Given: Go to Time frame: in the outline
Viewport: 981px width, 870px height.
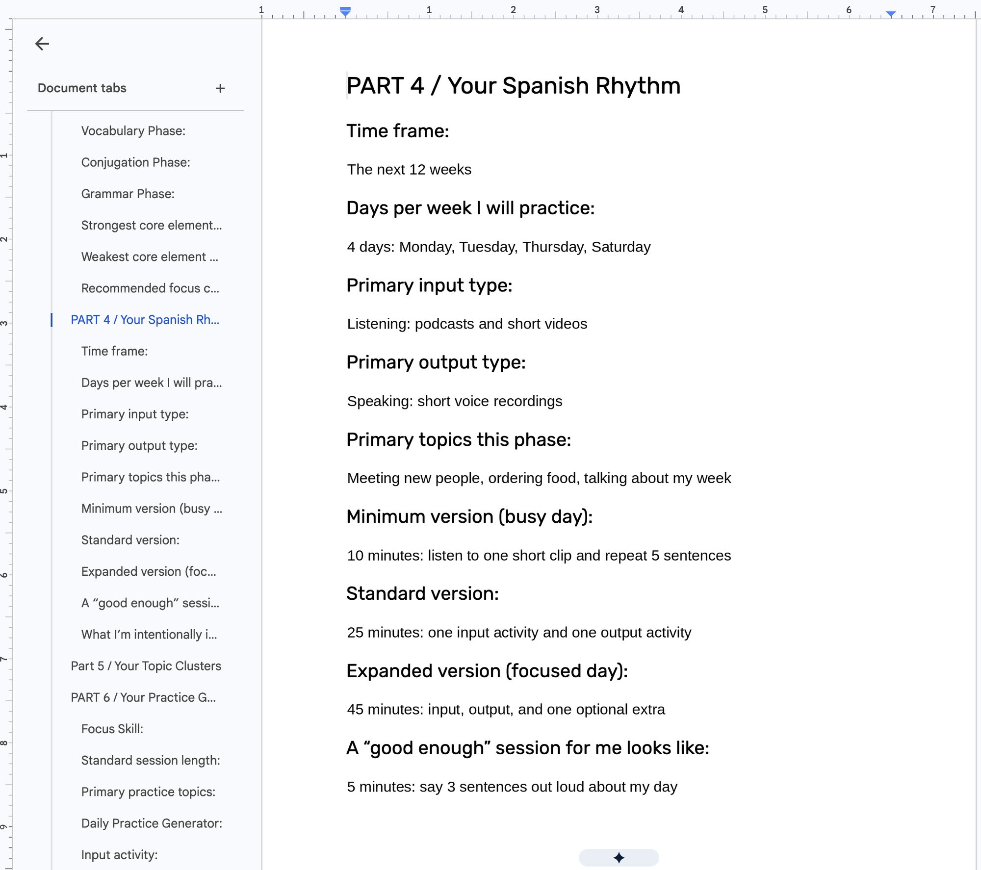Looking at the screenshot, I should 115,351.
